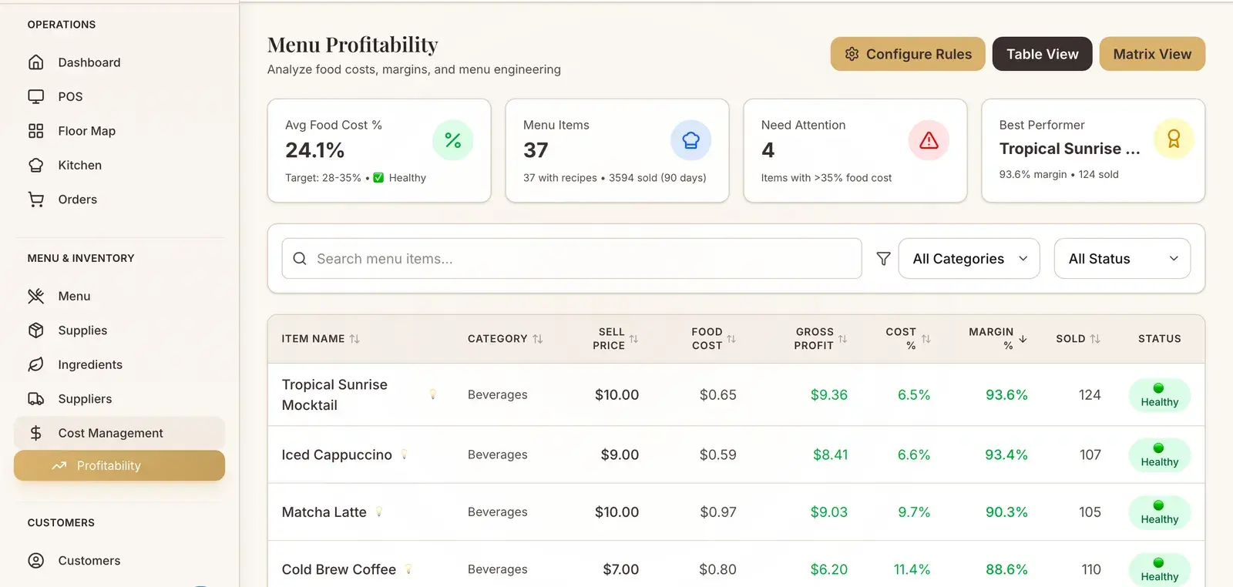The height and width of the screenshot is (587, 1233).
Task: Go to Cost Management in sidebar
Action: [x=119, y=433]
